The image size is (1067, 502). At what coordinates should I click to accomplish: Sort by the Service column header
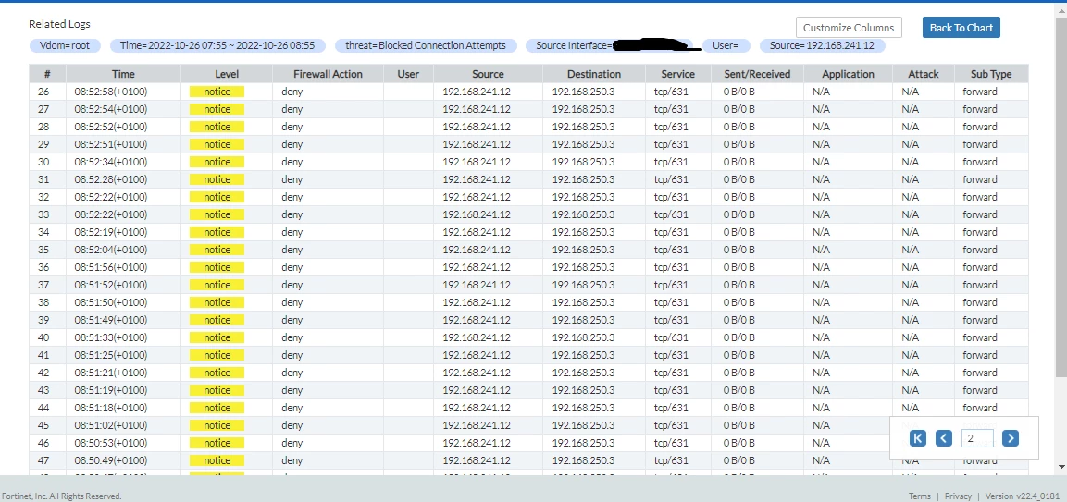pos(677,74)
